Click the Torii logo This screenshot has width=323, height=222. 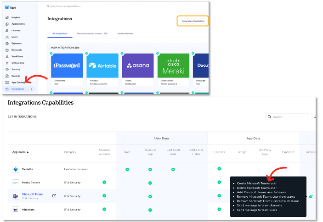click(10, 8)
